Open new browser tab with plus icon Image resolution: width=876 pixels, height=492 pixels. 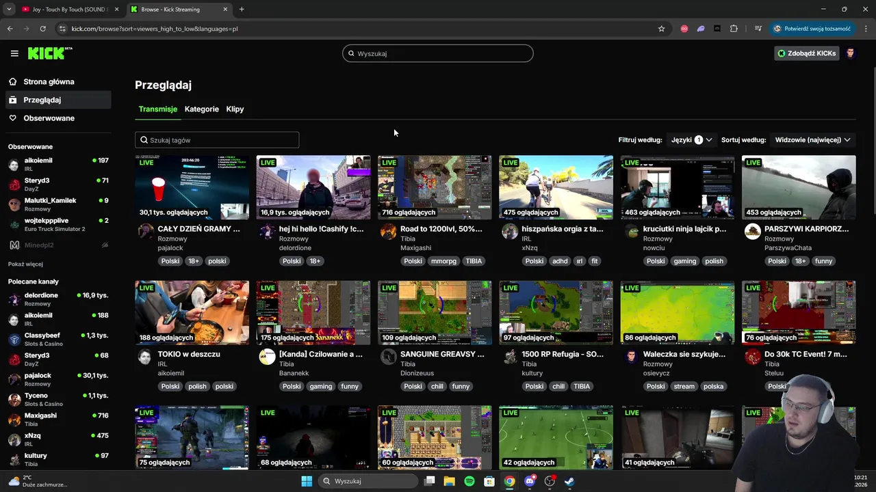coord(242,10)
